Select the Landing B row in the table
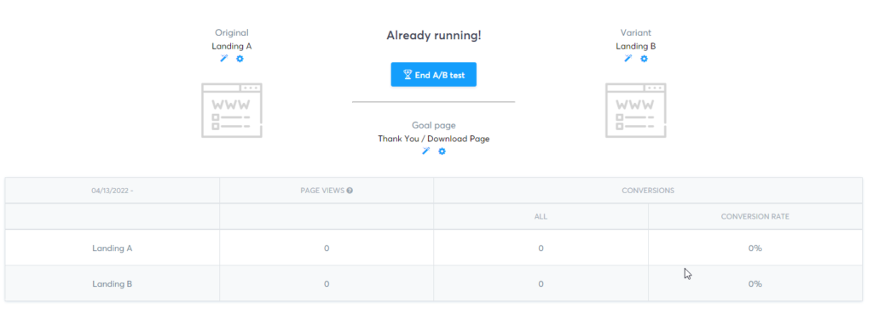This screenshot has height=314, width=873. (x=434, y=283)
